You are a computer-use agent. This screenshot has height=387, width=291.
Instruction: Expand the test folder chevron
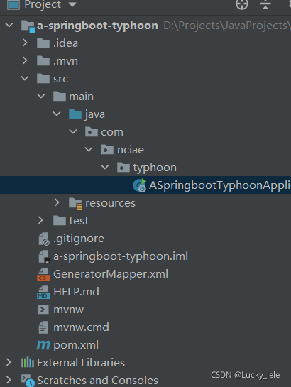tap(40, 220)
